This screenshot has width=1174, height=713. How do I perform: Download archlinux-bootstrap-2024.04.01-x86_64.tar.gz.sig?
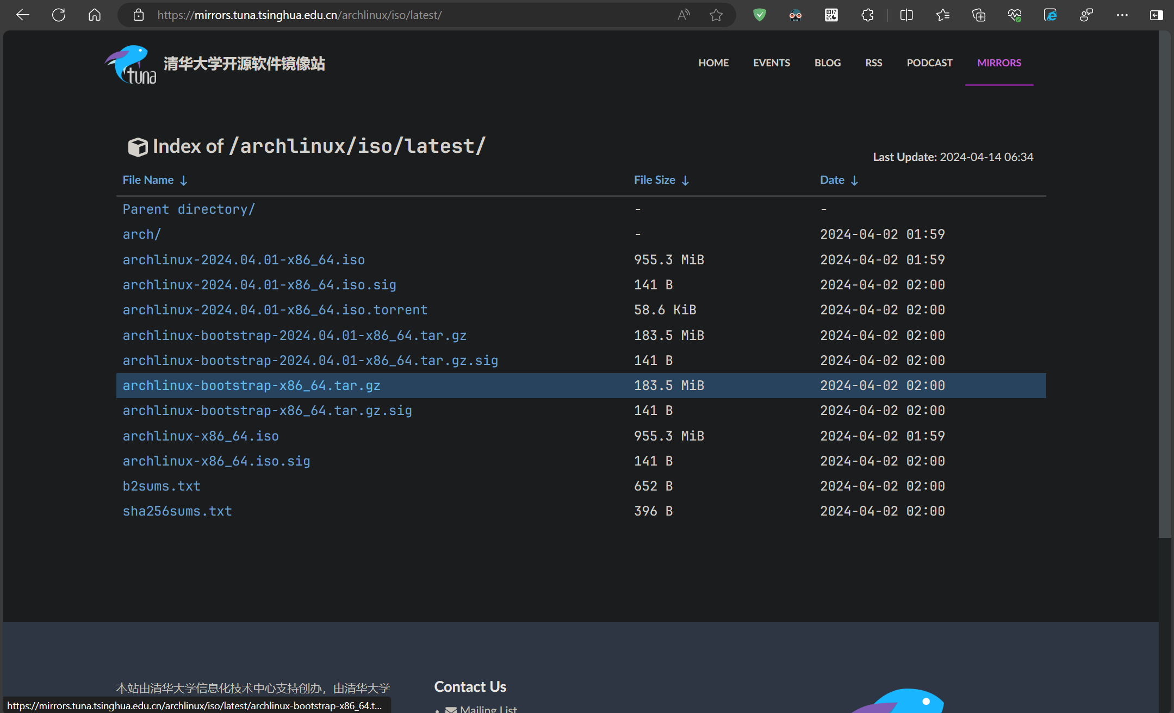pyautogui.click(x=310, y=361)
